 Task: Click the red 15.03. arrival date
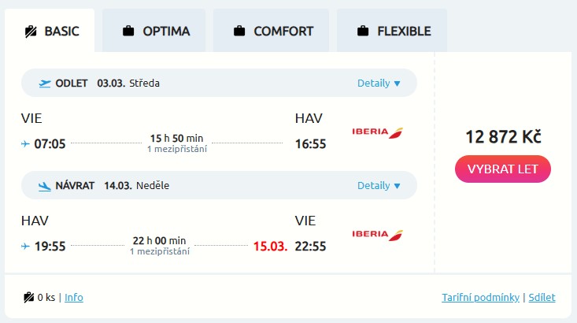(x=269, y=247)
